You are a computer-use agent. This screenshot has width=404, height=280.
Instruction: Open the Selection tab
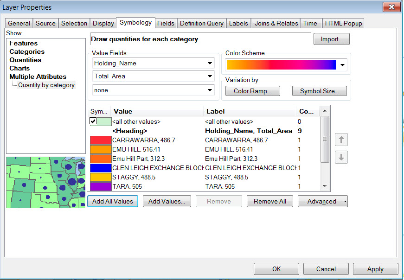74,23
